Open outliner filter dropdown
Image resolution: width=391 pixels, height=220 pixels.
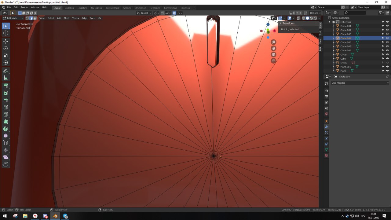click(381, 13)
